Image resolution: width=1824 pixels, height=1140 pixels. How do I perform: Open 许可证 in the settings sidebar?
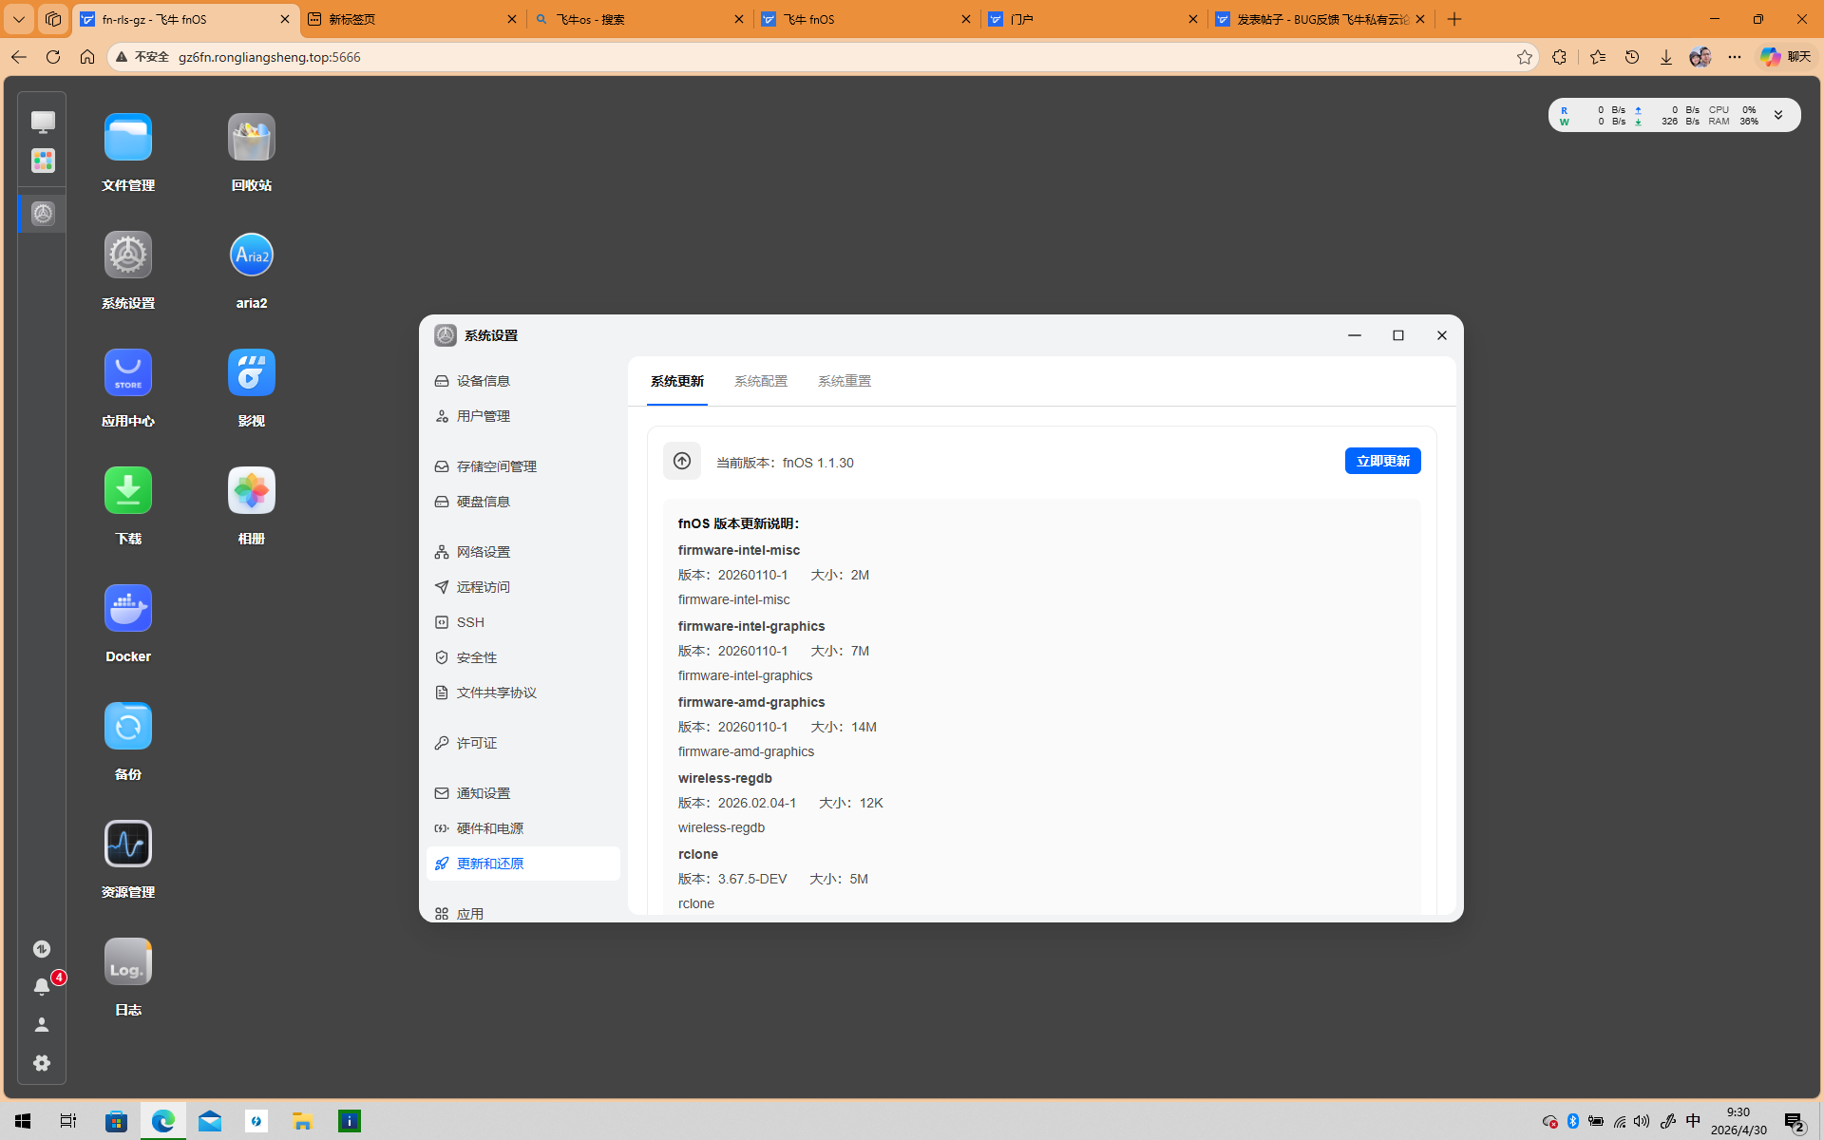point(523,743)
